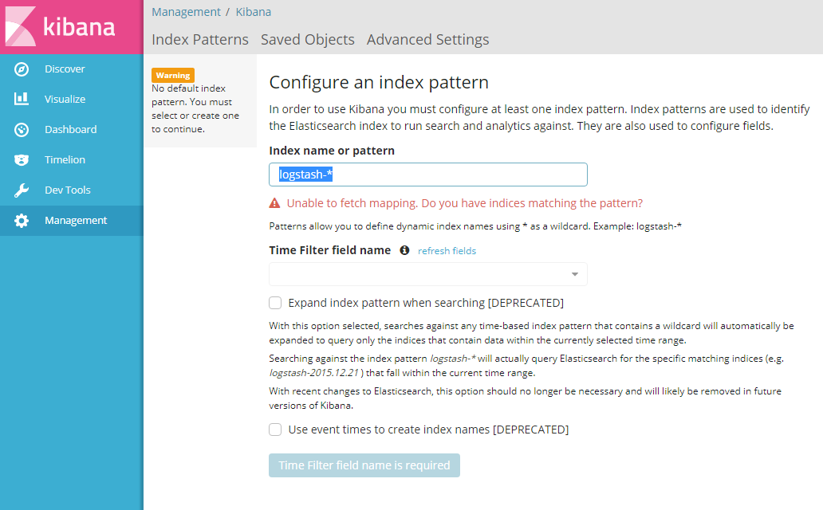Click the index name or pattern input field
This screenshot has height=510, width=823.
click(427, 175)
